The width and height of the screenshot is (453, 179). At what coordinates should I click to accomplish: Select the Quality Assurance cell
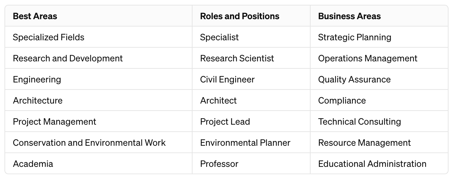click(354, 80)
